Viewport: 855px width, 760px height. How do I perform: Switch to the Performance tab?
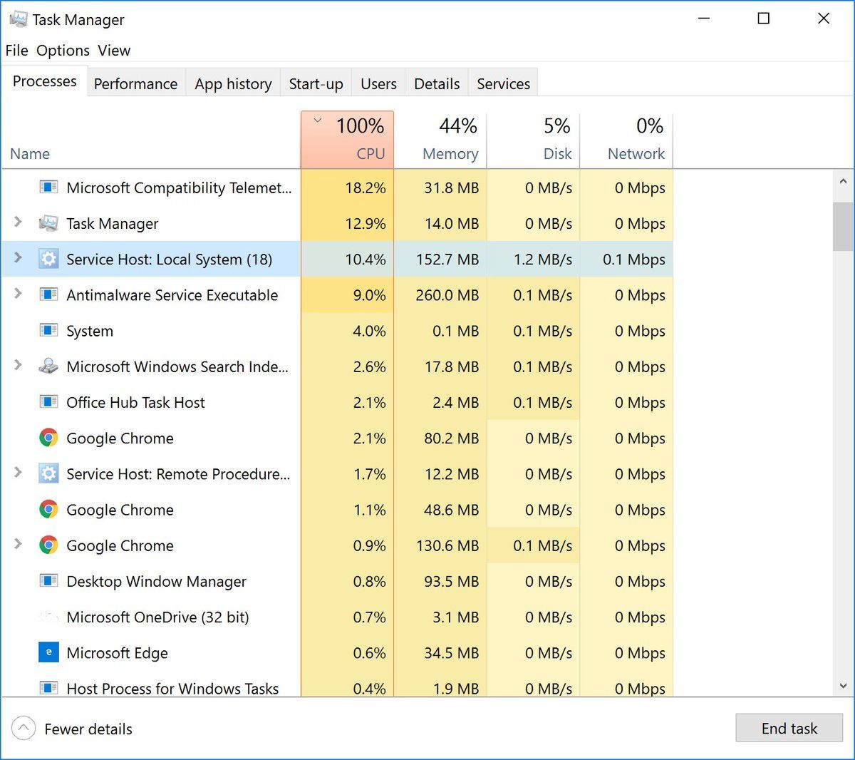tap(135, 83)
